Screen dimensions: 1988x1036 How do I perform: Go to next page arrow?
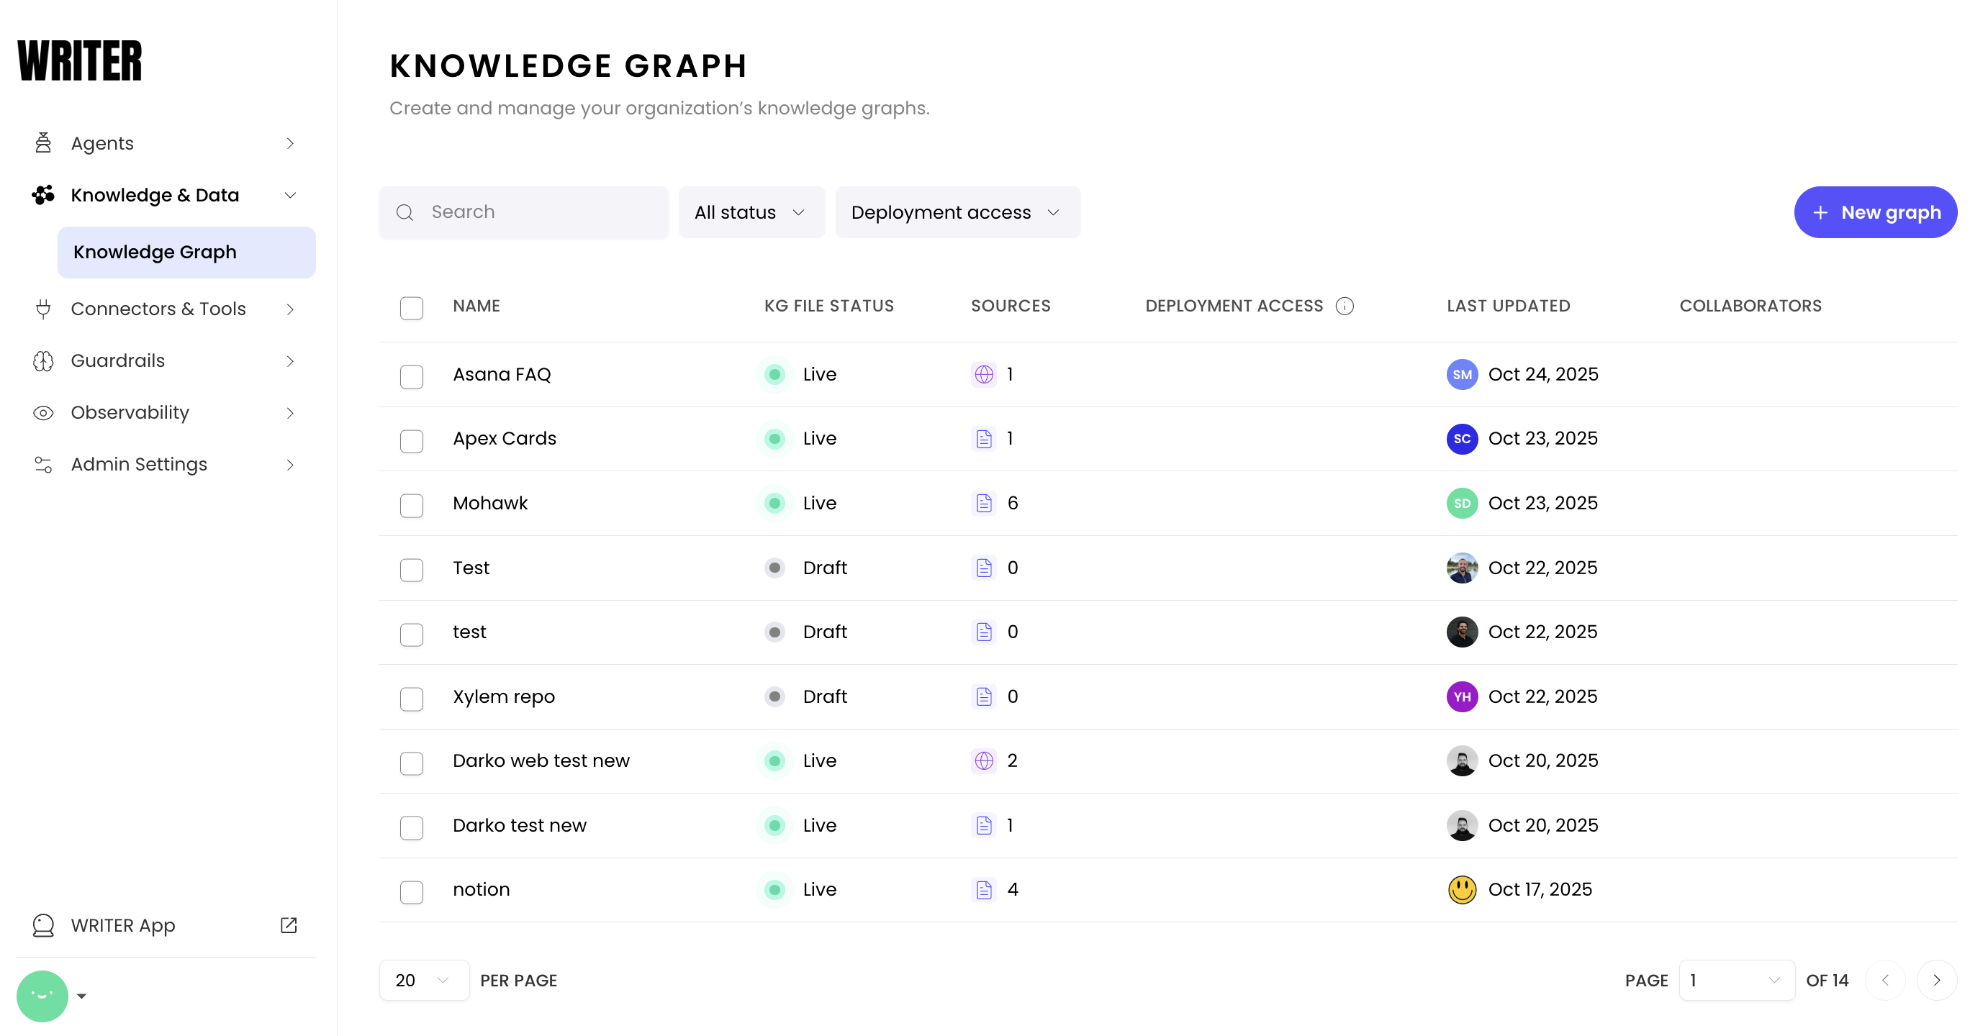pos(1936,981)
